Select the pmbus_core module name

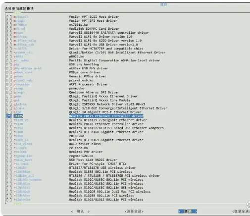click(x=23, y=72)
